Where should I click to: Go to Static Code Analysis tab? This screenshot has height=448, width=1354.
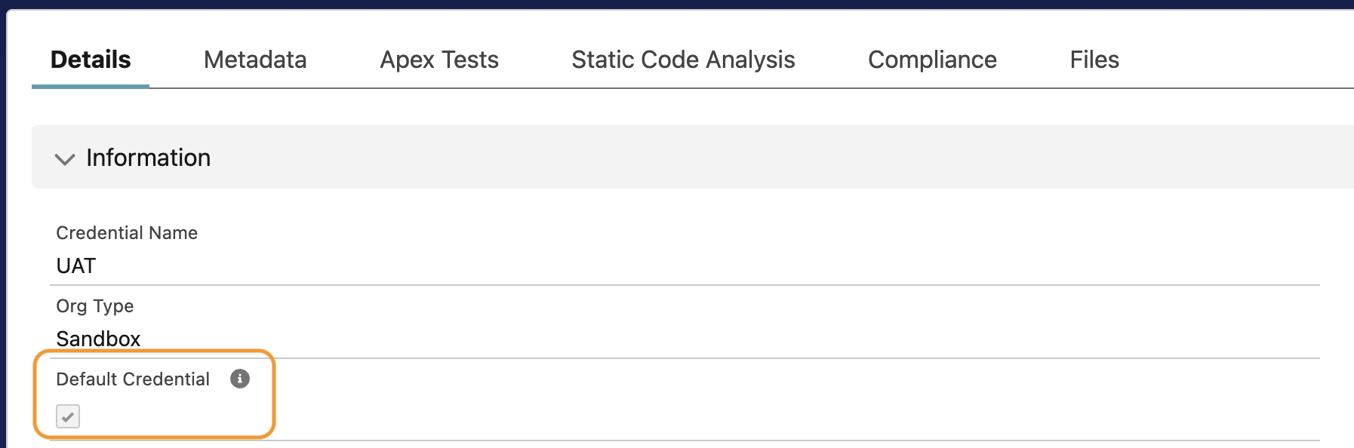683,60
